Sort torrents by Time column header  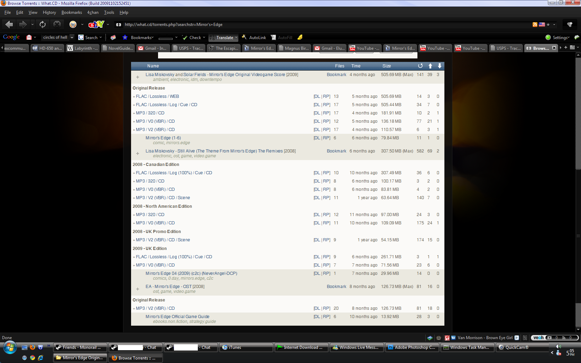click(356, 66)
